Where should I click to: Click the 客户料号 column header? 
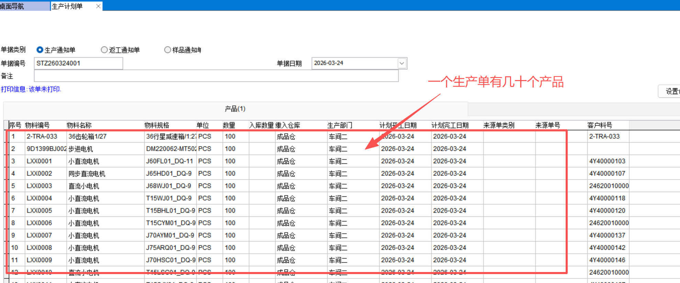point(600,125)
